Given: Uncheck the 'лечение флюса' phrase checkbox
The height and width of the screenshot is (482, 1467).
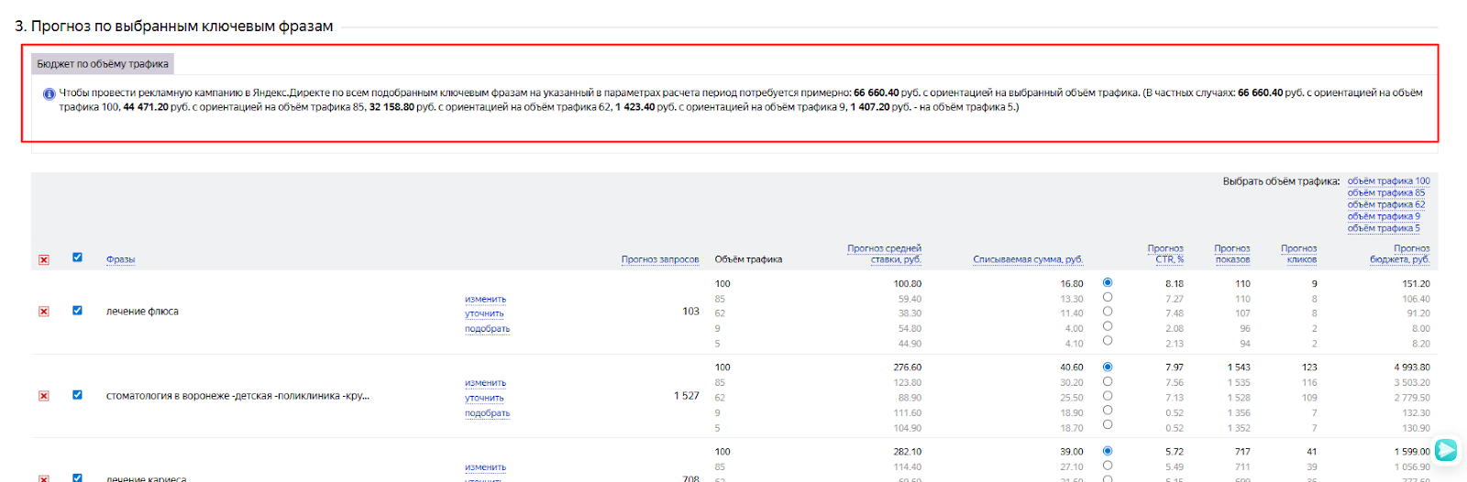Looking at the screenshot, I should tap(77, 311).
